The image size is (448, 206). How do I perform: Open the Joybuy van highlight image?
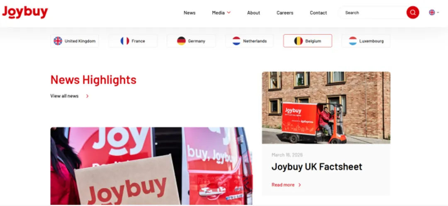tap(151, 166)
